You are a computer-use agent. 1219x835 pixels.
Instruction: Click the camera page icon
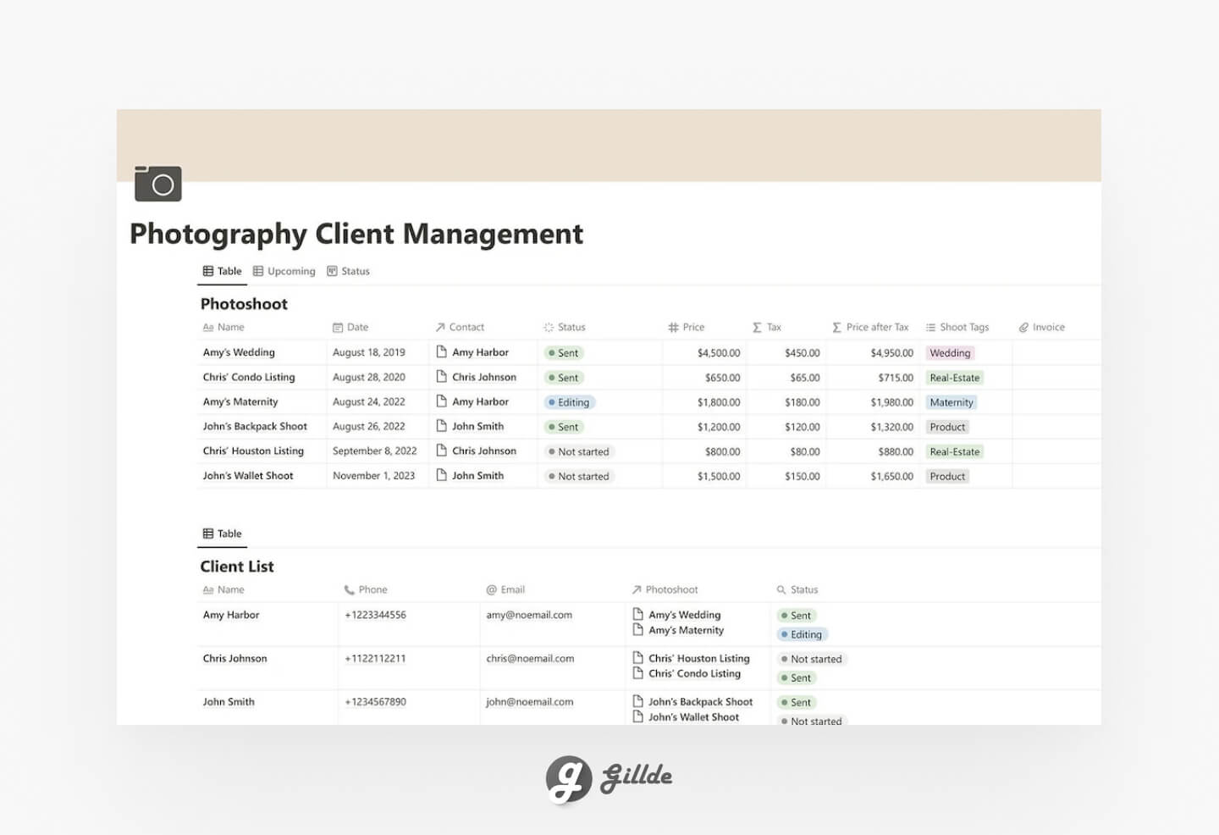click(157, 183)
